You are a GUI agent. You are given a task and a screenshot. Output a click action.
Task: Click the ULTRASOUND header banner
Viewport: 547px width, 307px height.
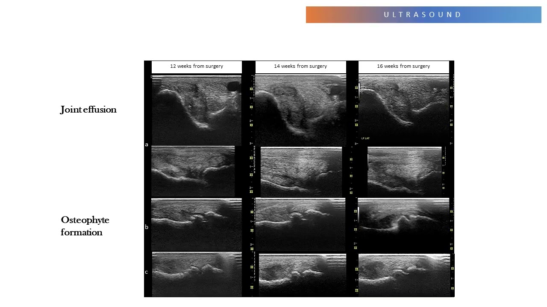click(x=423, y=14)
